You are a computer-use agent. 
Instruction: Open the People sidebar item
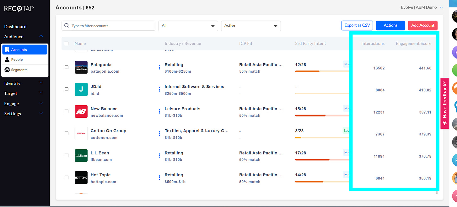(25, 60)
